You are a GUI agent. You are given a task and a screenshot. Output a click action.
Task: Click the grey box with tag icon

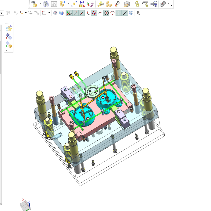tap(127, 4)
